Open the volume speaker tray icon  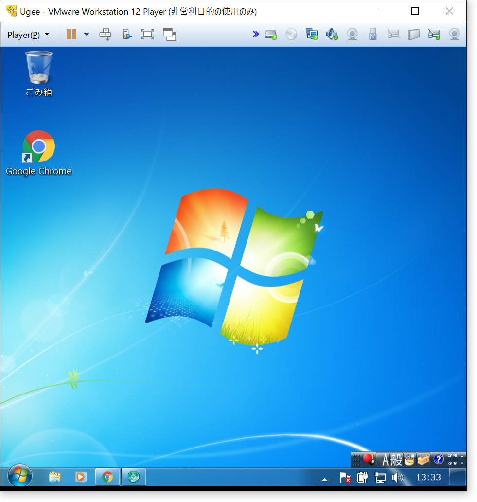click(x=398, y=477)
